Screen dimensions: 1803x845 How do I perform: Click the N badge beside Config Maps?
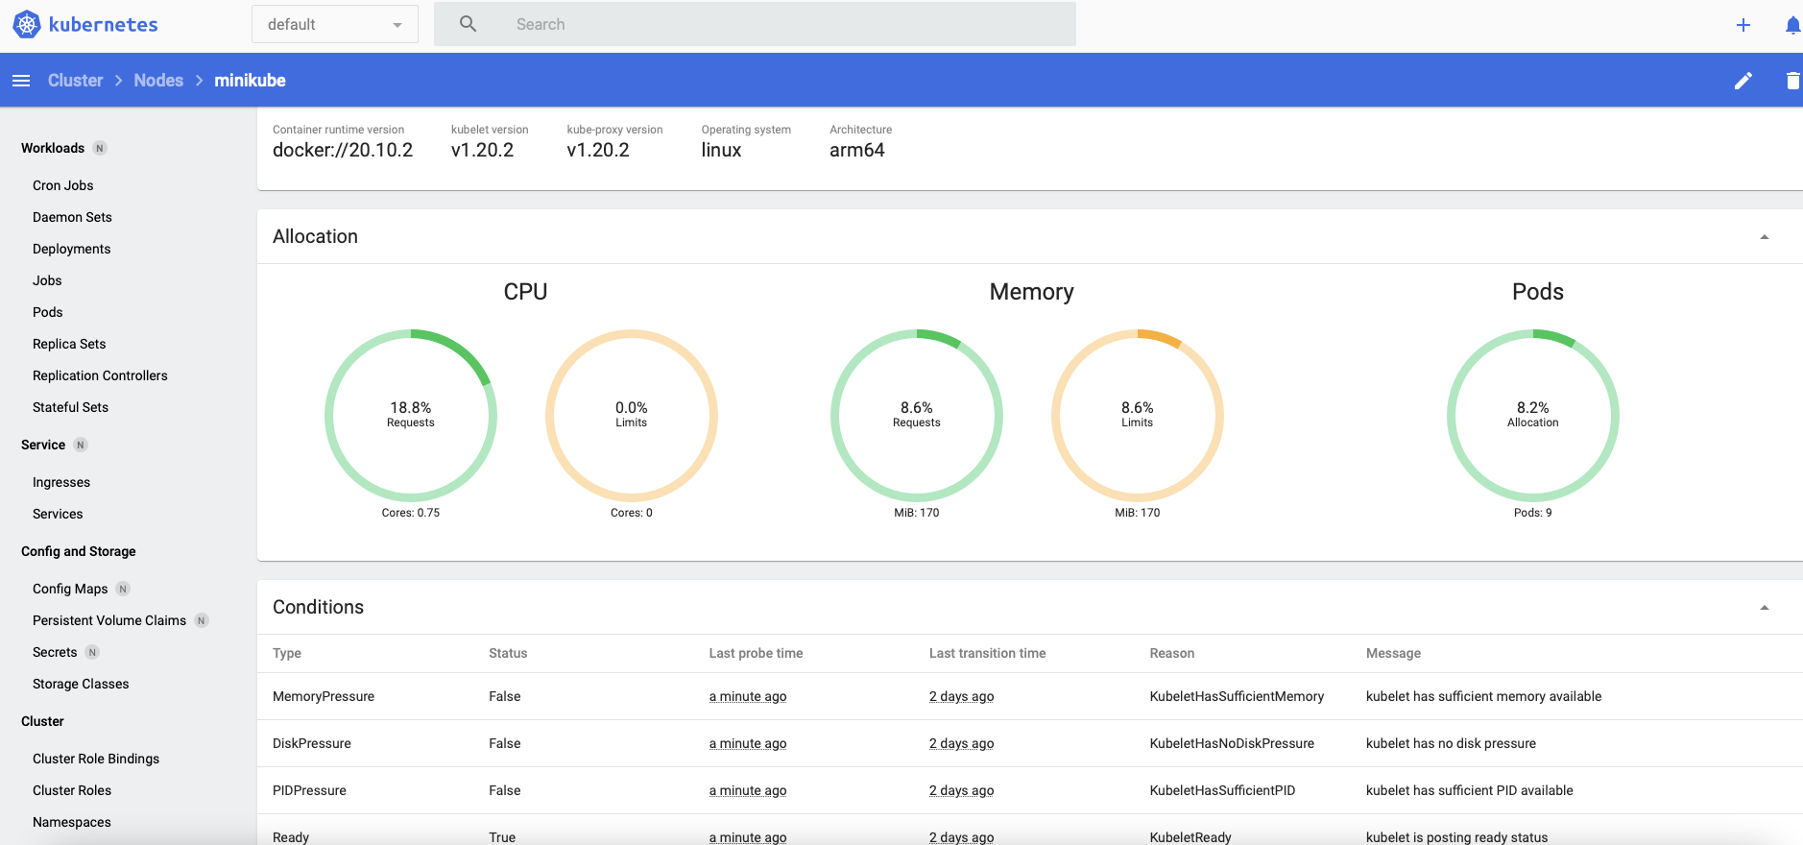pyautogui.click(x=123, y=589)
